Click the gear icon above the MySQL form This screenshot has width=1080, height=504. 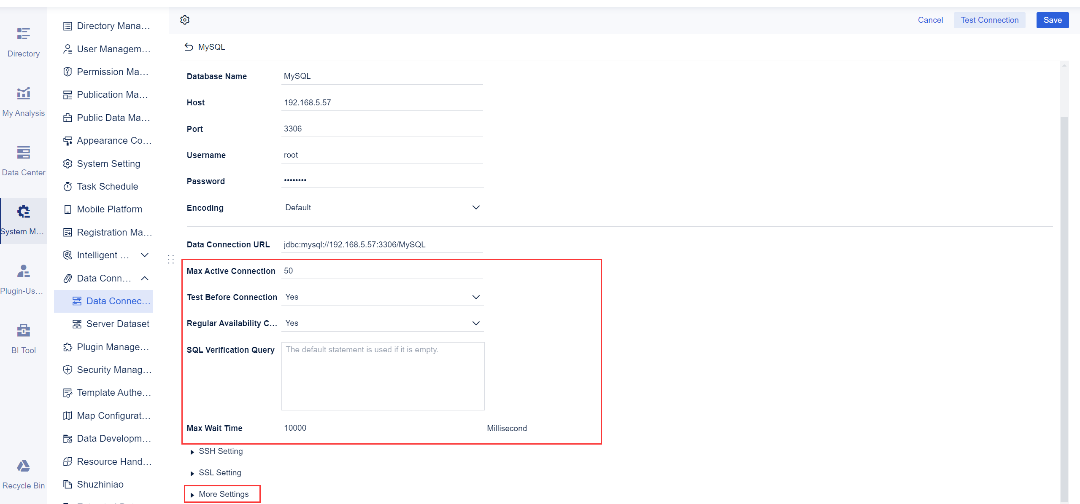coord(184,20)
